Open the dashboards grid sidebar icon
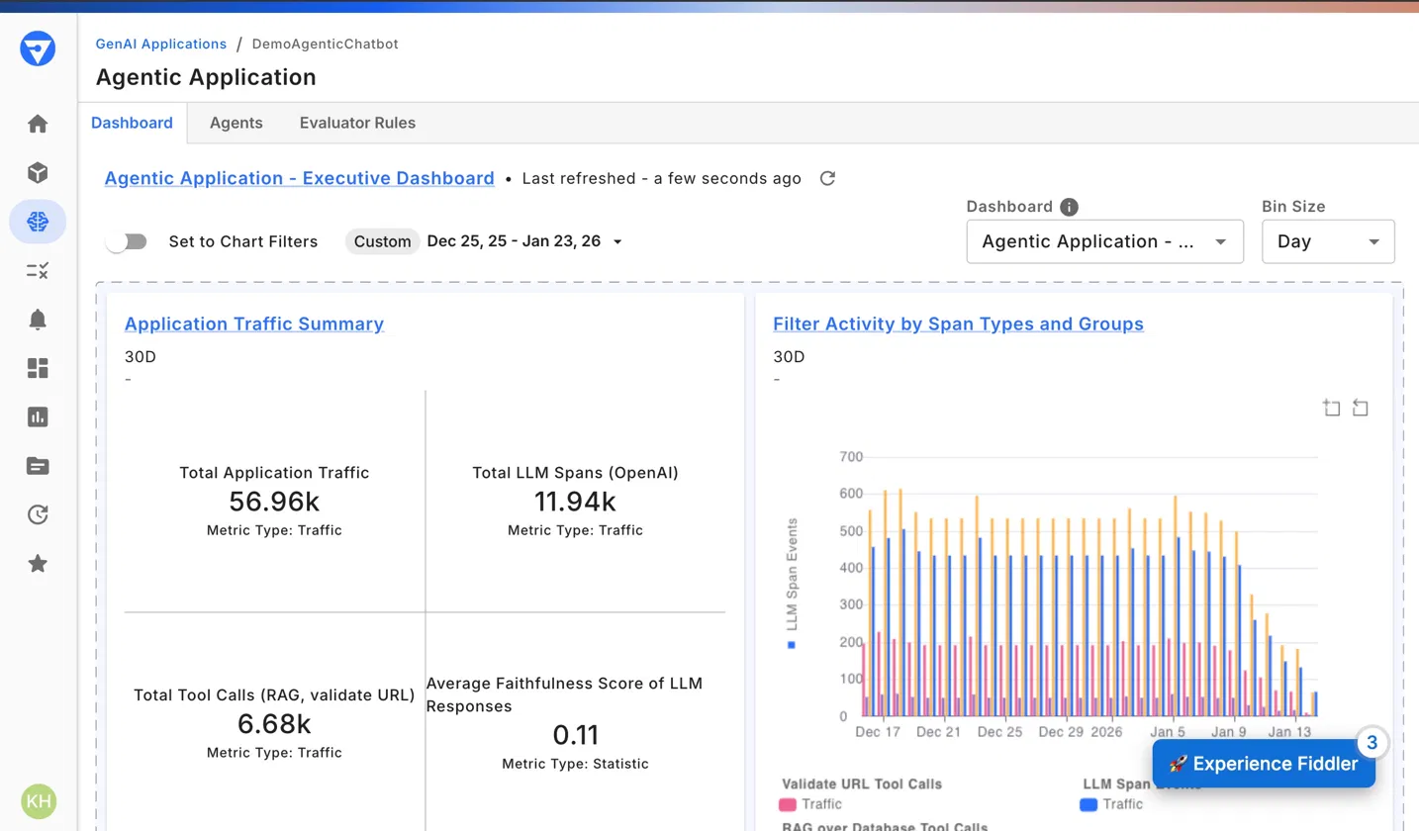Viewport: 1419px width, 831px height. 38,368
